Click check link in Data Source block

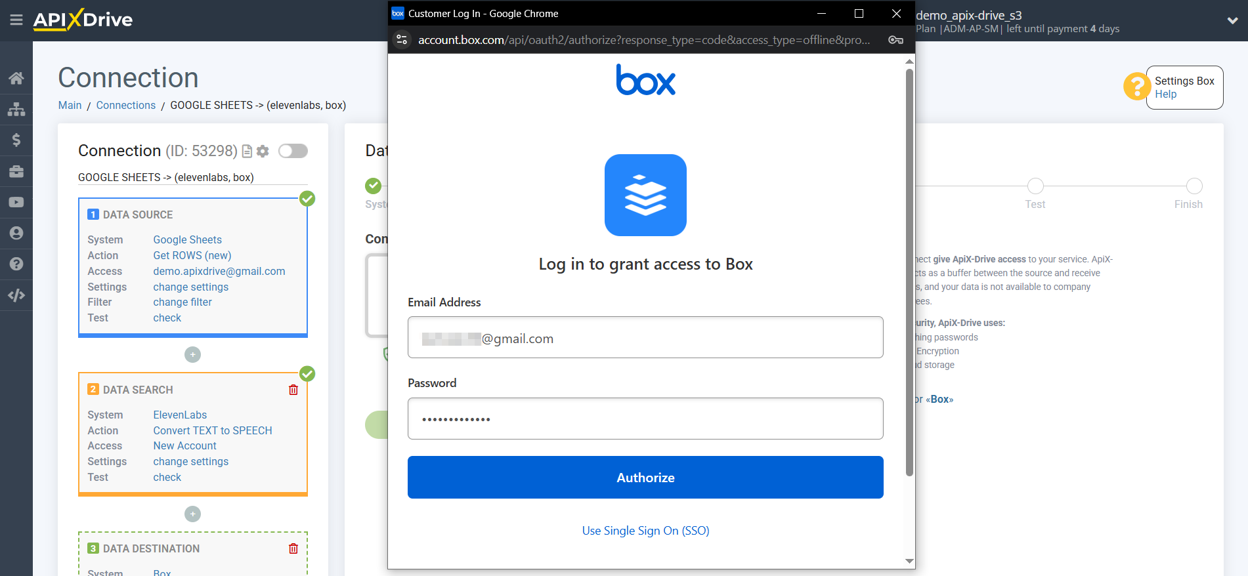pyautogui.click(x=167, y=318)
